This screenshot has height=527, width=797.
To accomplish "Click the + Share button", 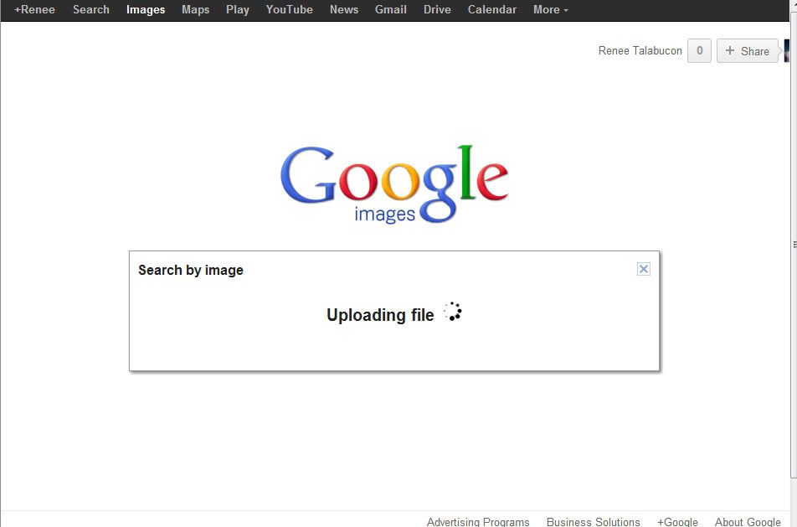I will coord(747,51).
